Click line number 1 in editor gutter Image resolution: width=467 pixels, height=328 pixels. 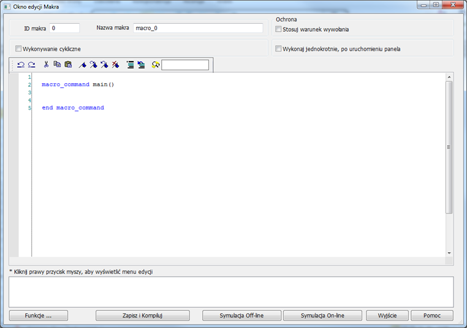29,77
